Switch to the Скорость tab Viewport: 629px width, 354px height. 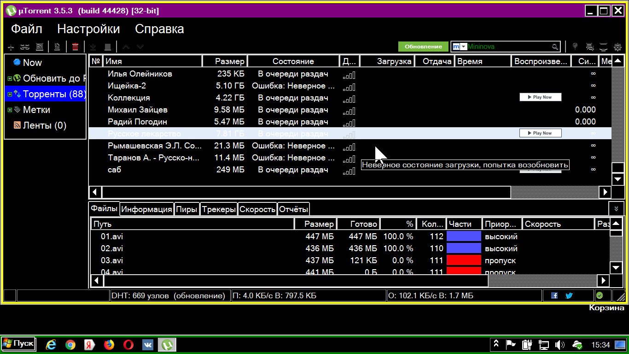point(257,209)
